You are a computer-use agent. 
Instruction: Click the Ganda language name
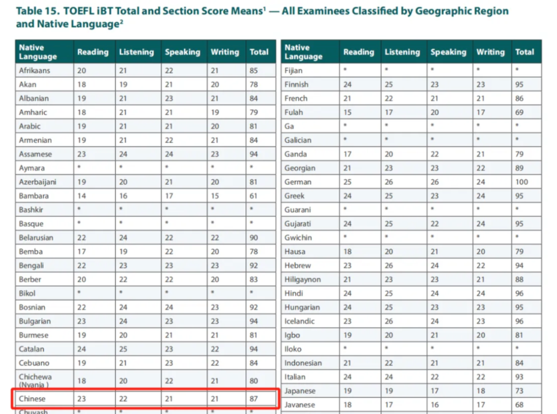pyautogui.click(x=295, y=154)
